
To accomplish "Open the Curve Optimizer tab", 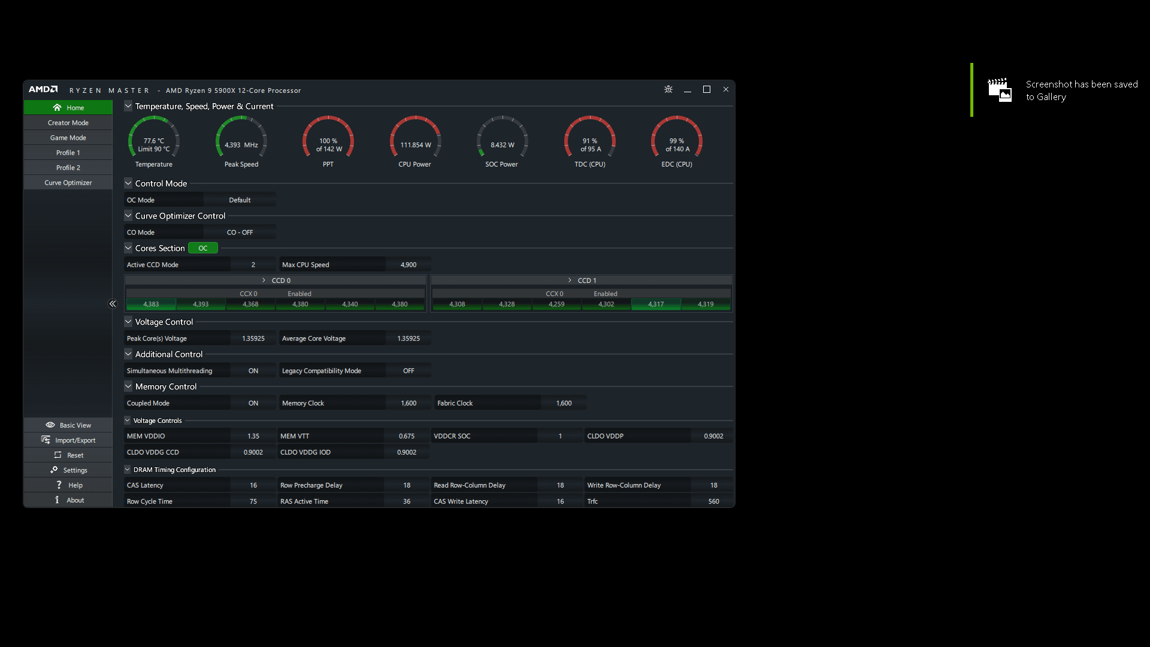I will (68, 182).
